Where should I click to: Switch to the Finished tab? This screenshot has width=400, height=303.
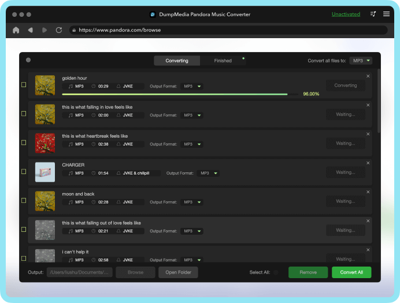223,61
